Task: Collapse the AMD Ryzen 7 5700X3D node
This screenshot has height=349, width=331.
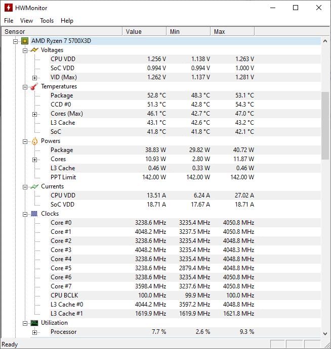Action: (x=15, y=41)
